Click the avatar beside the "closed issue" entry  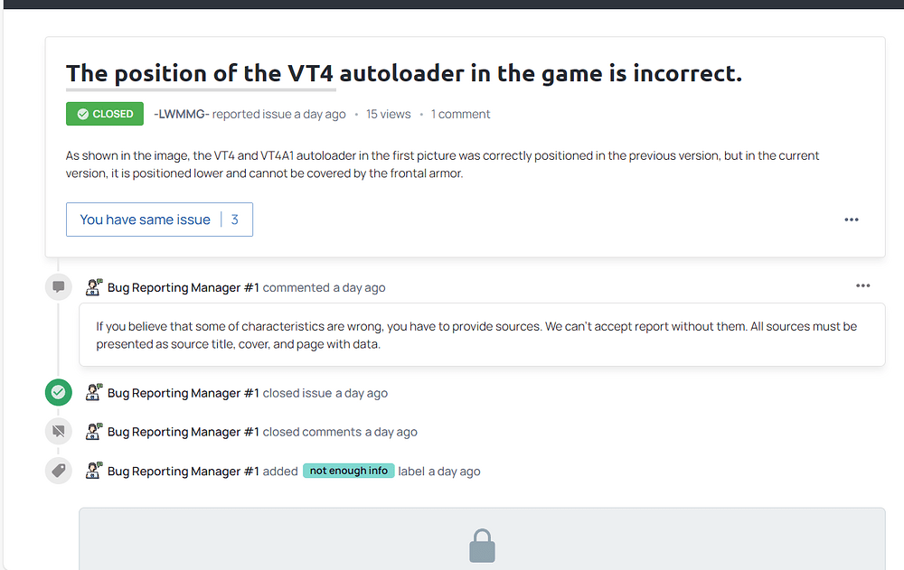point(94,393)
